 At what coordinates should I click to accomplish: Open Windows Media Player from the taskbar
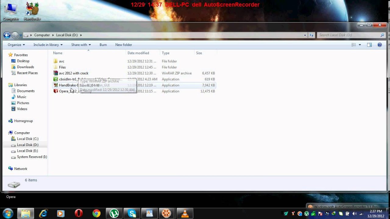point(61,214)
